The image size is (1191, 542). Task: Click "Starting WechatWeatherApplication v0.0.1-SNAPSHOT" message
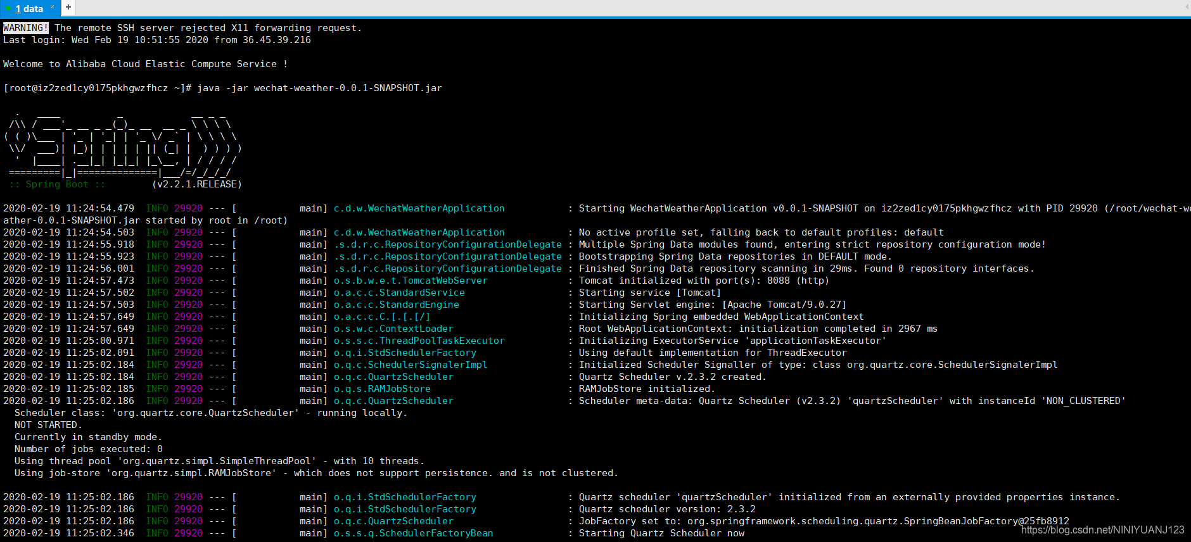tap(718, 208)
